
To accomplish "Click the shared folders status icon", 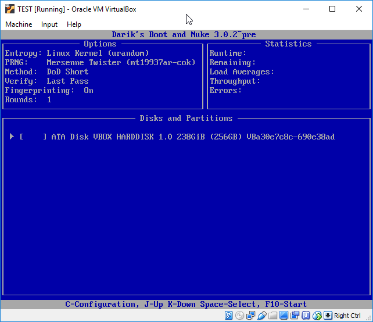I will (273, 316).
